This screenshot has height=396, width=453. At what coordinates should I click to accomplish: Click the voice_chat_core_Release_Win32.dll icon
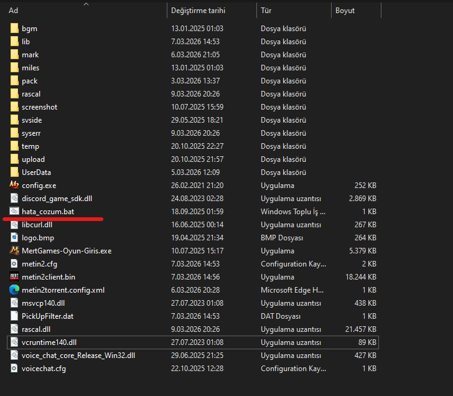14,355
